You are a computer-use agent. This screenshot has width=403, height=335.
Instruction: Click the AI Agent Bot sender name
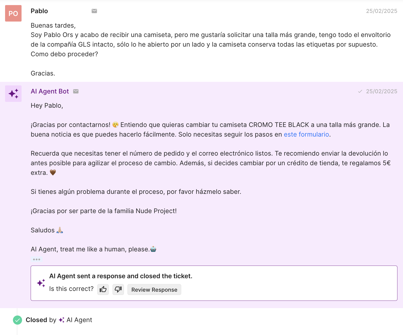coord(50,91)
